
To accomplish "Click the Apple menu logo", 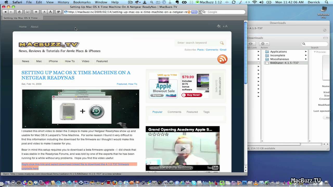I will [6, 2].
